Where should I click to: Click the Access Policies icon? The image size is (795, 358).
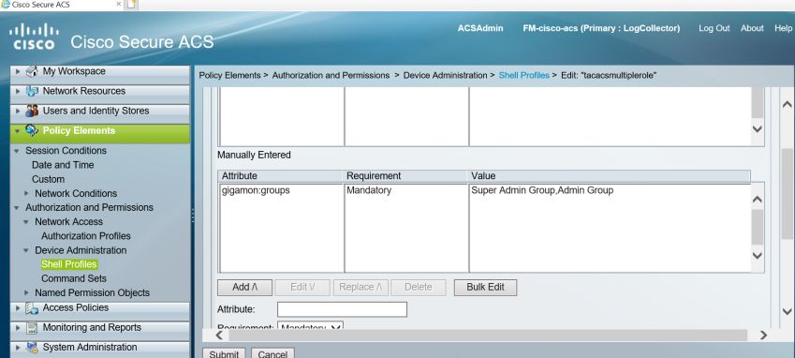coord(32,307)
